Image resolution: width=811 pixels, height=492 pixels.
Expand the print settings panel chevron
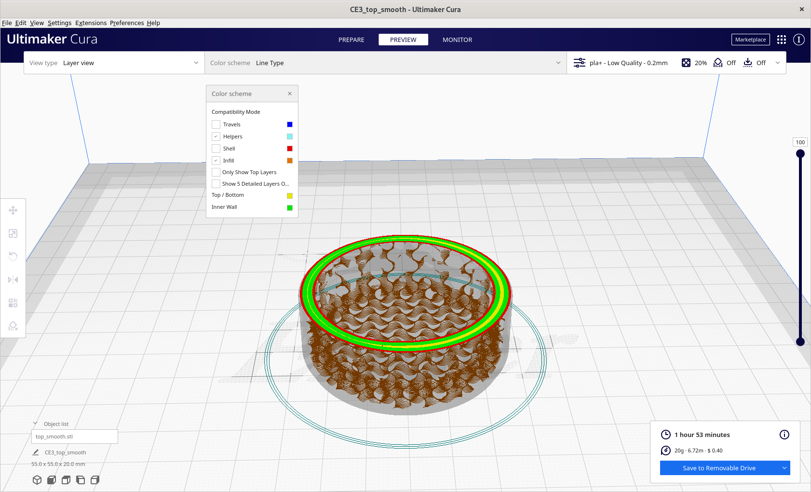coord(778,63)
